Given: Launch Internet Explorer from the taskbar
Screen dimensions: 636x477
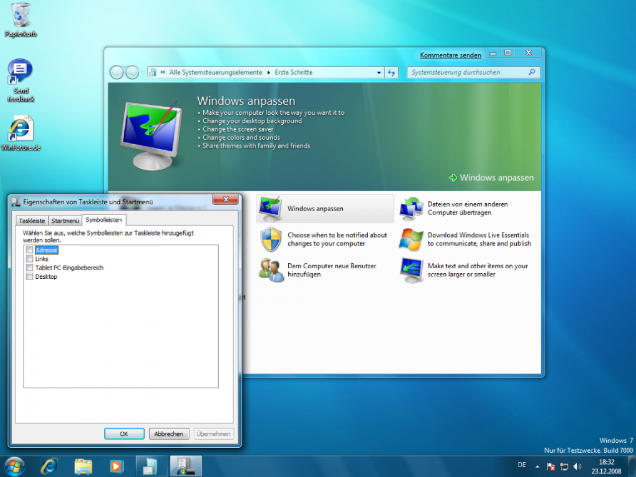Looking at the screenshot, I should click(x=49, y=467).
